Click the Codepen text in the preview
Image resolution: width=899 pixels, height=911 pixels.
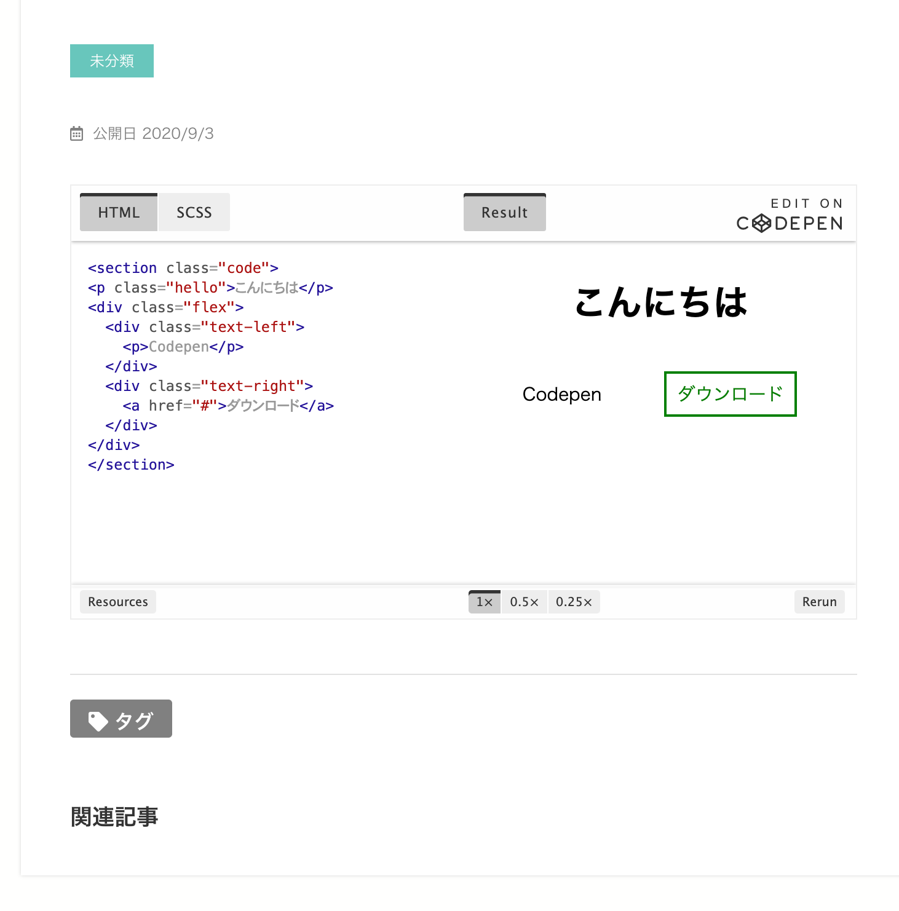[561, 394]
